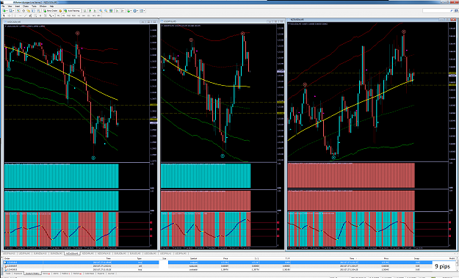Toggle the Data Window icon

[x=24, y=11]
